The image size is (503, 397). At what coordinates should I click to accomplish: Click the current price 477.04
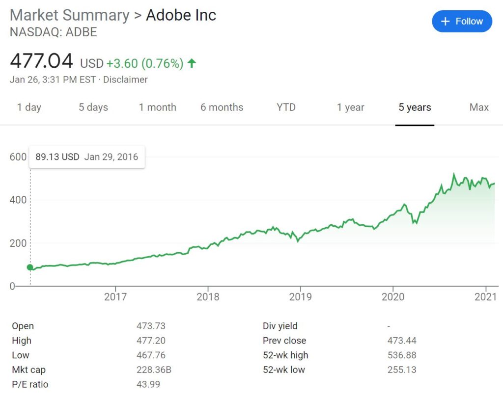point(42,61)
